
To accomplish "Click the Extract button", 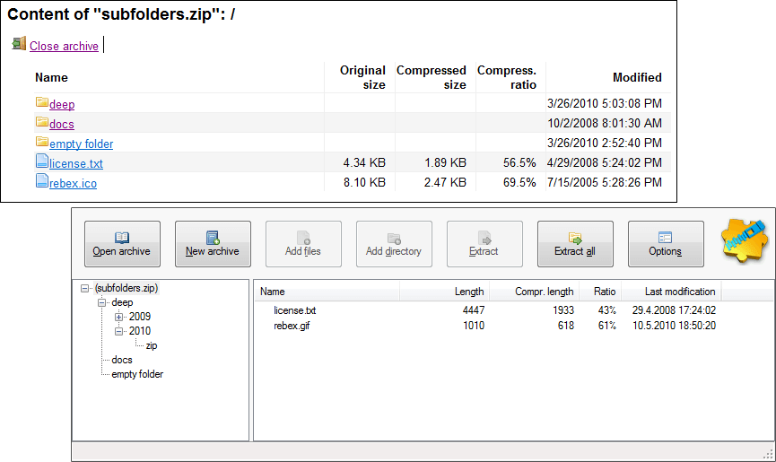I will point(484,244).
